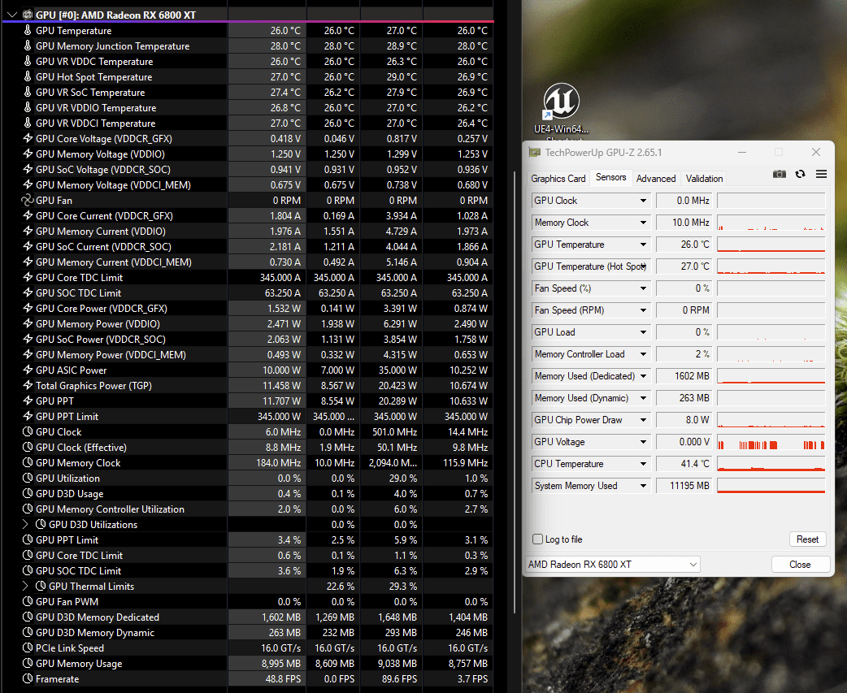Select GPU VR VDDCI Temperature row

click(x=247, y=123)
